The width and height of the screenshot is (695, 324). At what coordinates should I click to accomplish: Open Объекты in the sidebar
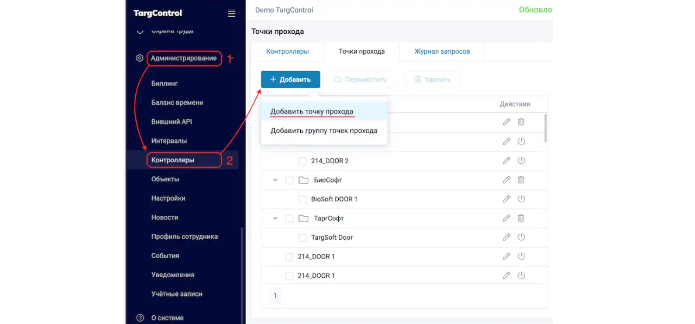[165, 179]
